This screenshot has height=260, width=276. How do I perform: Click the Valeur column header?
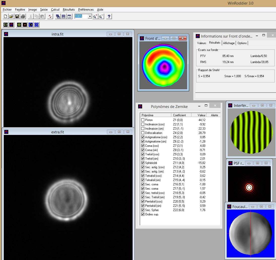pyautogui.click(x=201, y=115)
